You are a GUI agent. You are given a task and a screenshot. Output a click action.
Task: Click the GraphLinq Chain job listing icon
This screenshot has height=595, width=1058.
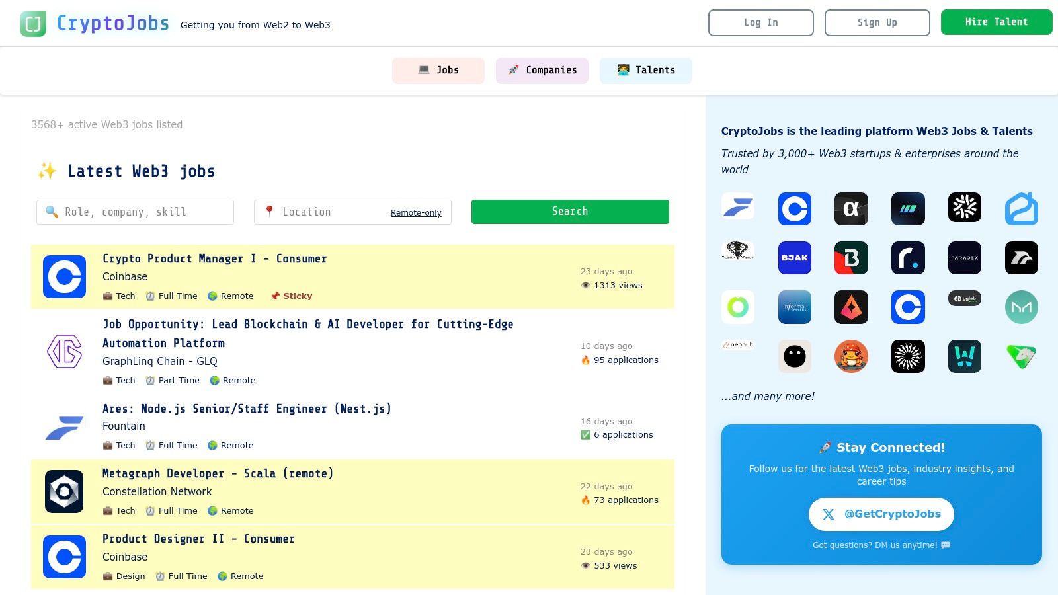pyautogui.click(x=64, y=351)
